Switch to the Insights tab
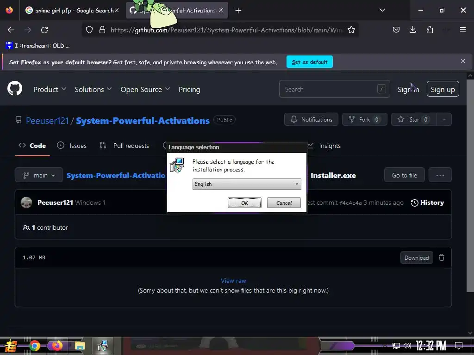Image resolution: width=474 pixels, height=355 pixels. click(324, 146)
